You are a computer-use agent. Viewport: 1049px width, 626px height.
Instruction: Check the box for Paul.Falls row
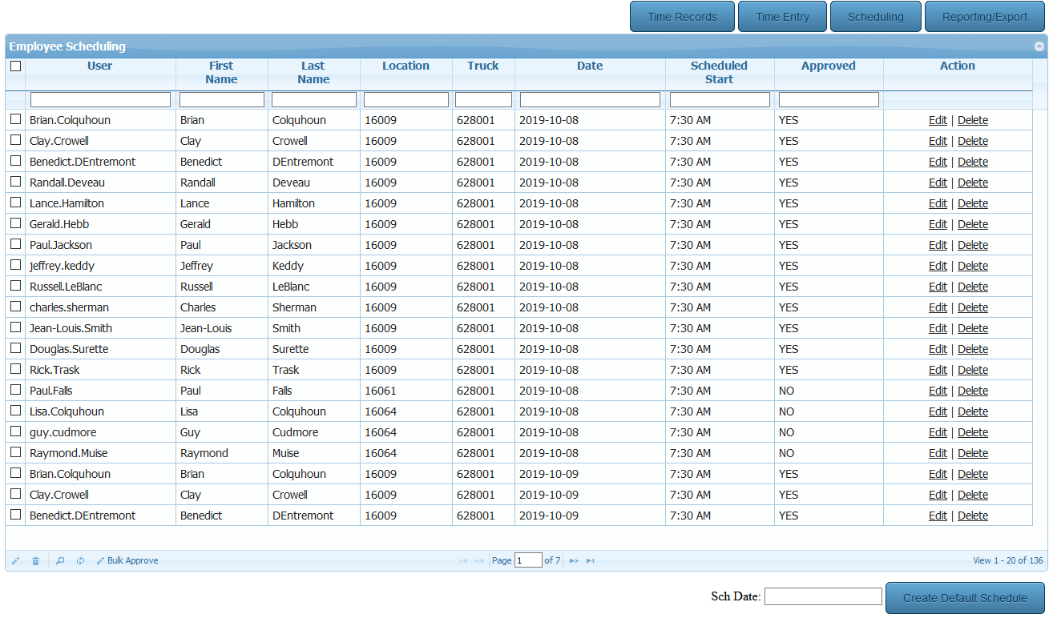point(15,390)
